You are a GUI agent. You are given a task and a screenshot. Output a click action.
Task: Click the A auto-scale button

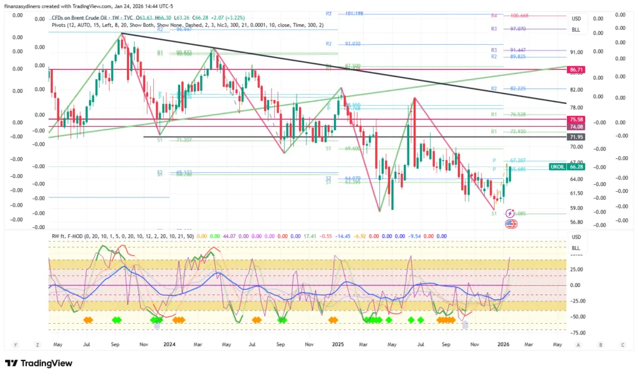pos(578,344)
